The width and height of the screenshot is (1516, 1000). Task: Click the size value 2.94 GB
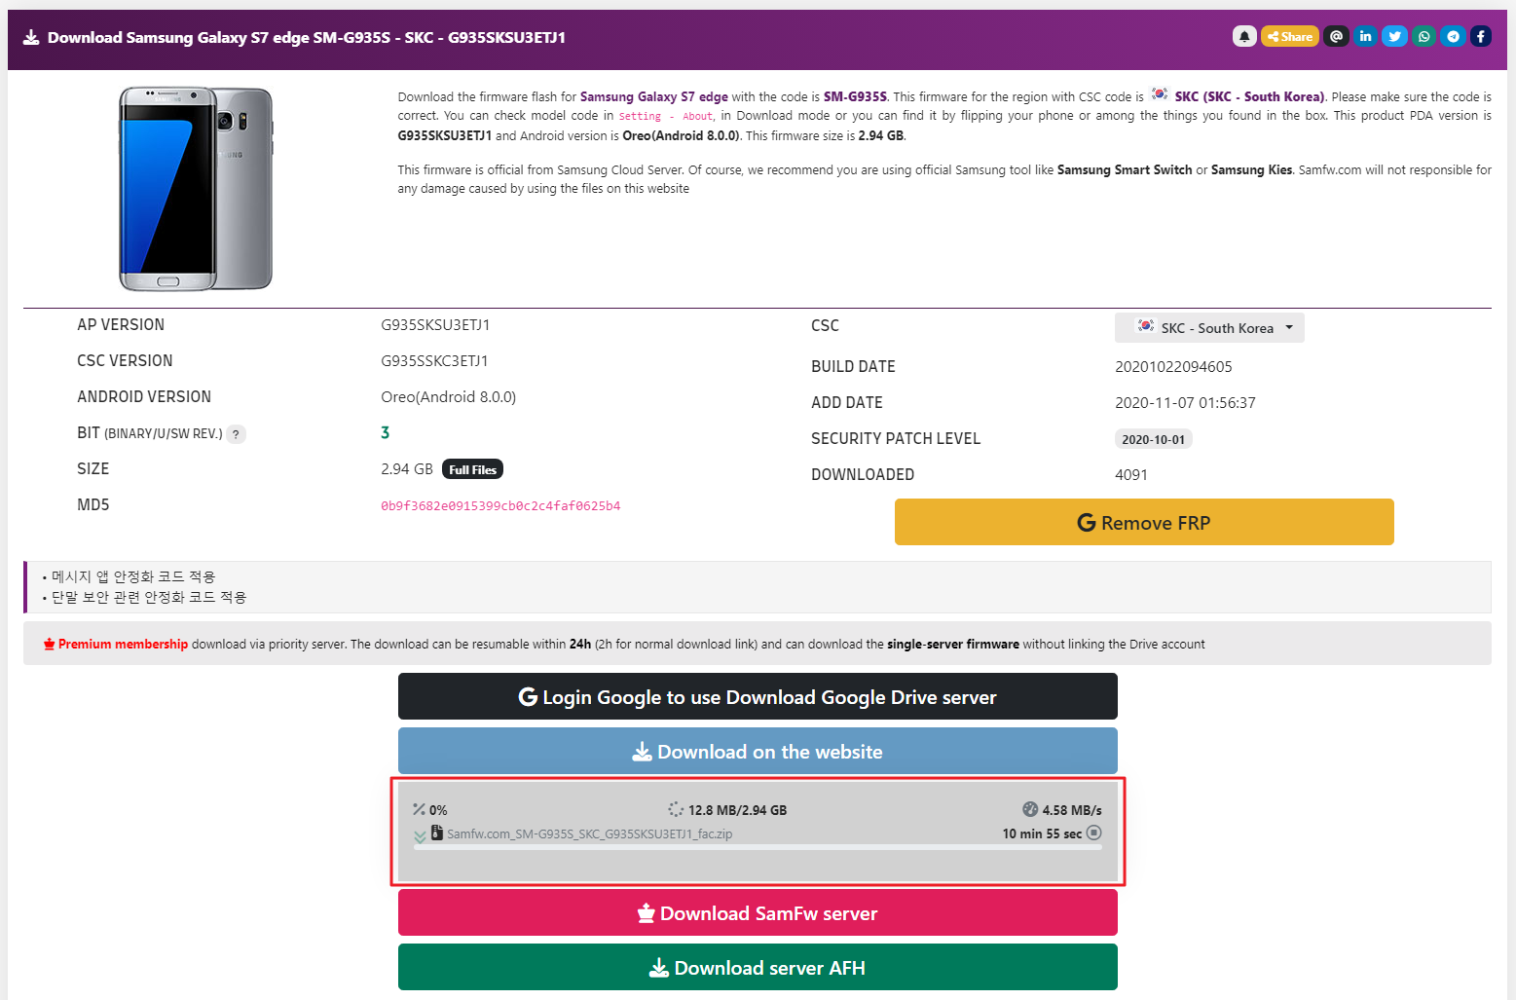tap(407, 469)
